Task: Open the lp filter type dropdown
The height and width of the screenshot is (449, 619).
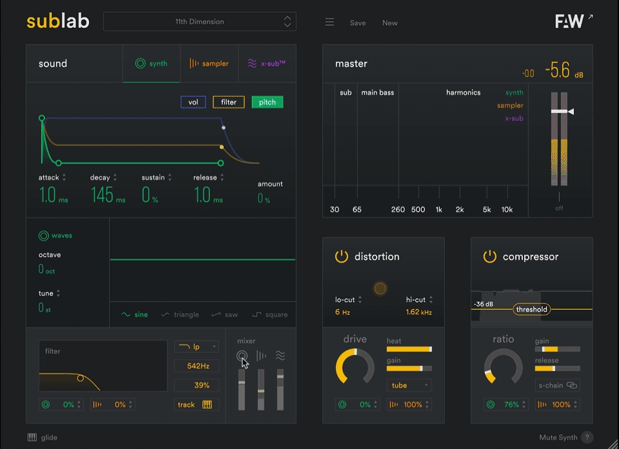Action: click(x=196, y=346)
